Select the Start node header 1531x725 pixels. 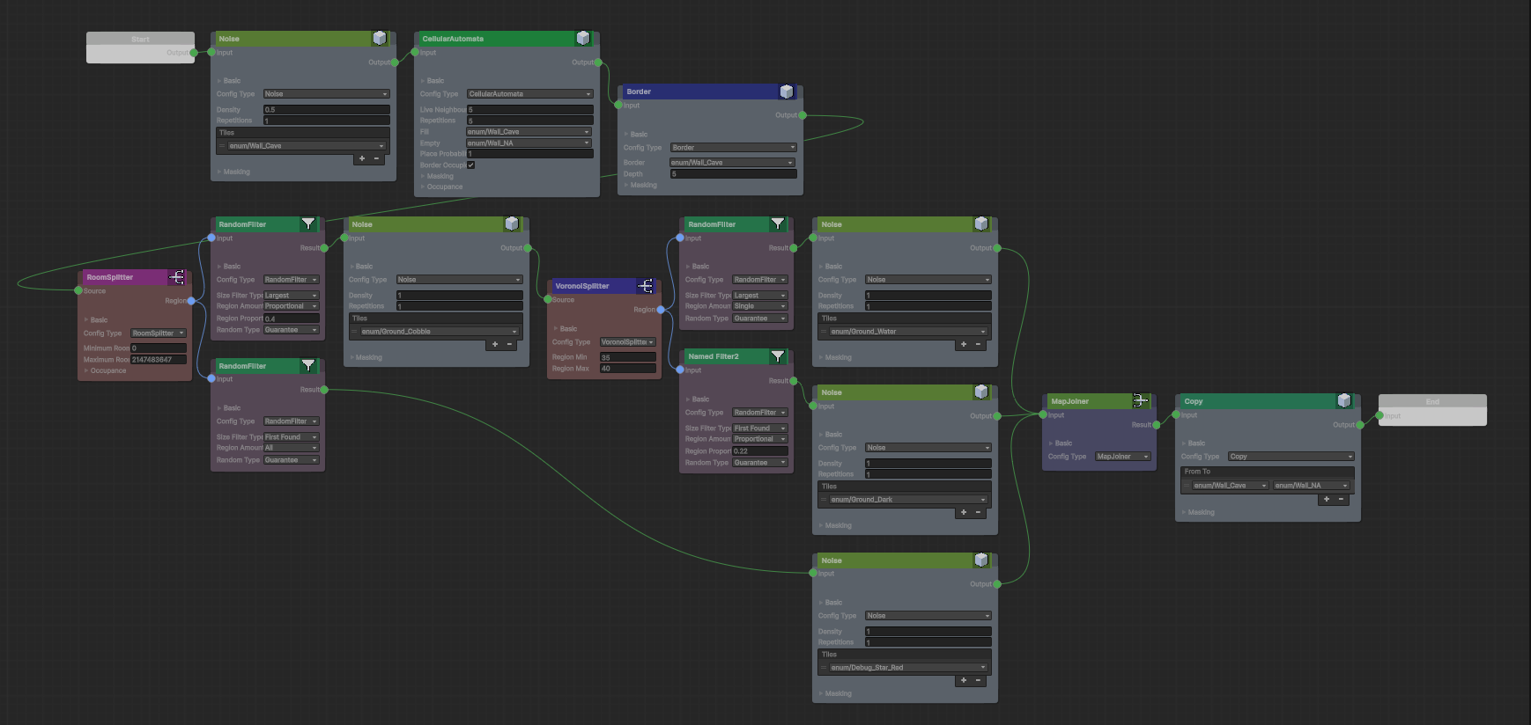click(x=140, y=39)
